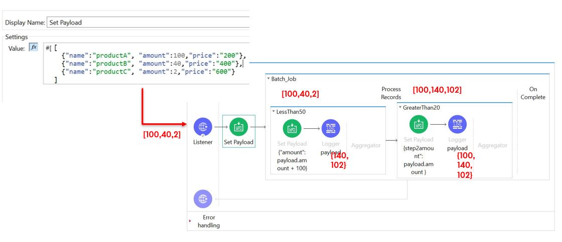This screenshot has width=562, height=242.
Task: Select the Set Payload icon inside LessThan50
Action: click(292, 128)
